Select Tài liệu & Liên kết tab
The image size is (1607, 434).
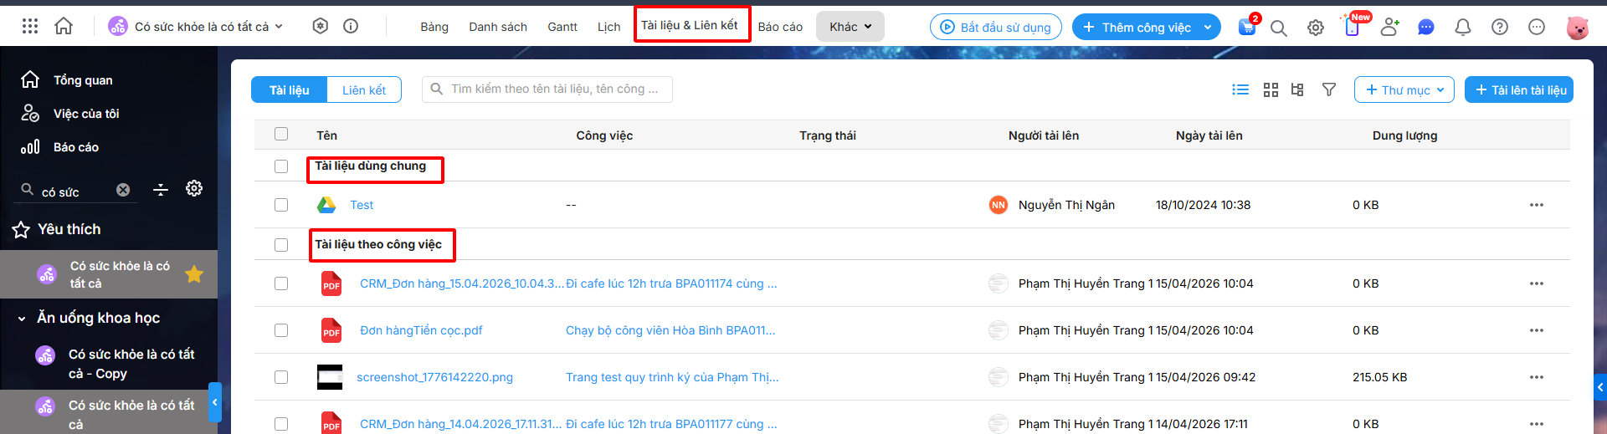(690, 25)
